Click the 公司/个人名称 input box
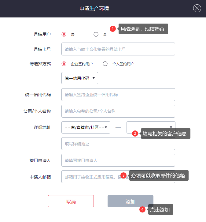Image resolution: width=206 pixels, height=222 pixels. click(118, 111)
